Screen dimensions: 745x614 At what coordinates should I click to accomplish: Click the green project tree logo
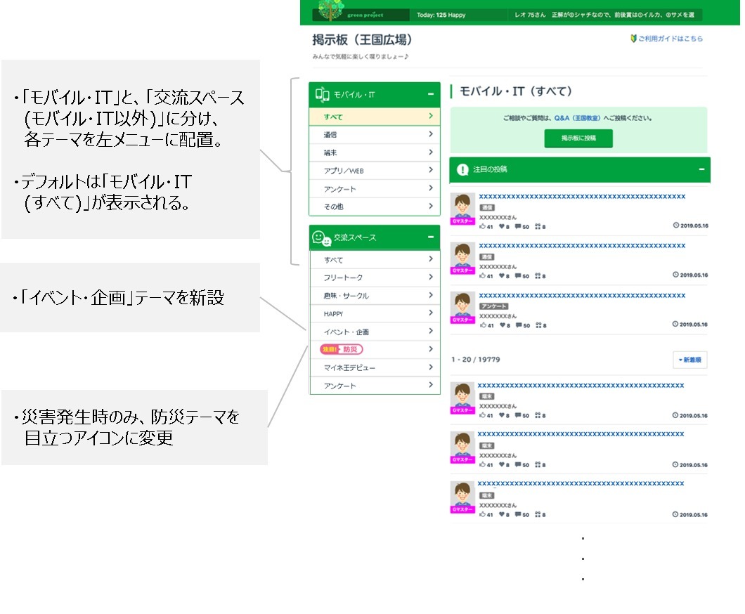(x=330, y=11)
